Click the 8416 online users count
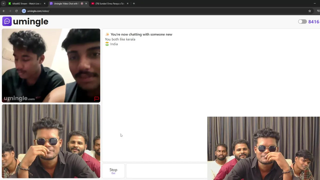This screenshot has height=180, width=320. (x=314, y=21)
